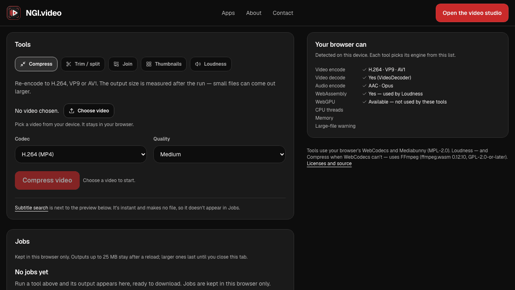Image resolution: width=515 pixels, height=290 pixels.
Task: Click the grid icon on Thumbnails tab
Action: click(x=149, y=64)
